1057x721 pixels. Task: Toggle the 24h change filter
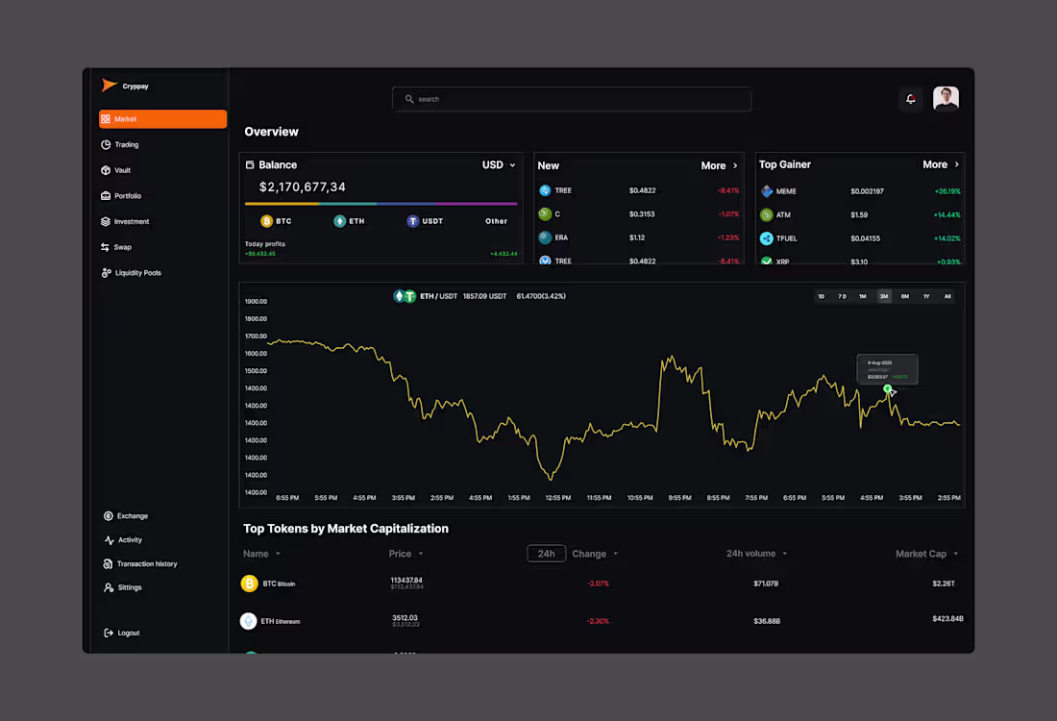pos(546,554)
